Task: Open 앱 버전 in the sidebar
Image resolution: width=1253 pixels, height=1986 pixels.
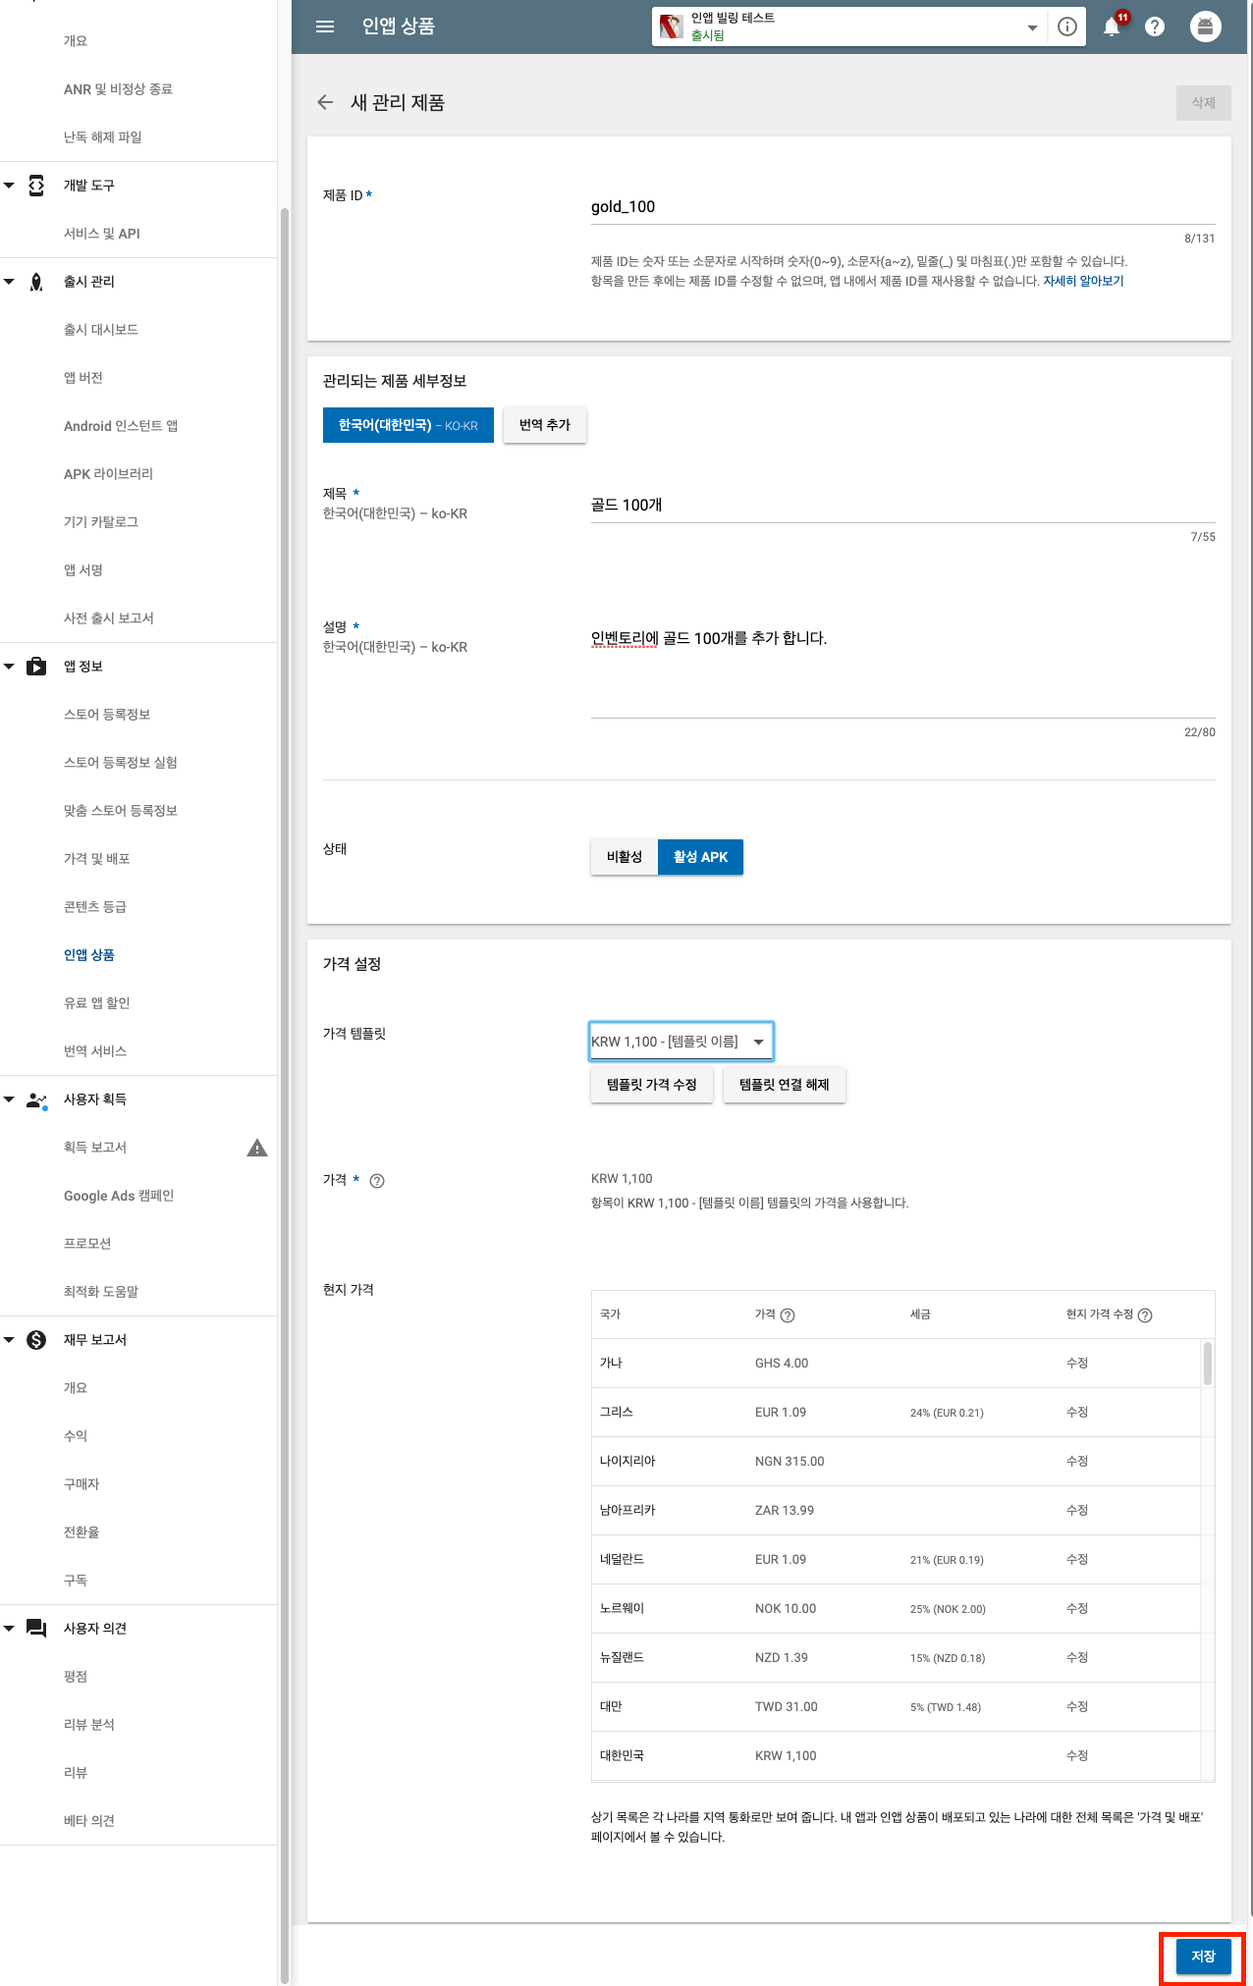Action: click(83, 378)
